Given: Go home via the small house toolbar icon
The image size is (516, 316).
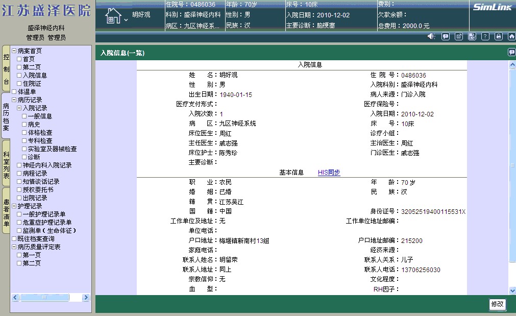Looking at the screenshot, I should (x=511, y=36).
